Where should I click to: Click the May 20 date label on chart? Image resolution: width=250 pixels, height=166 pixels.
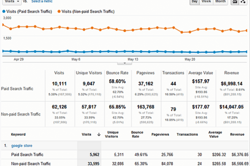190,59
